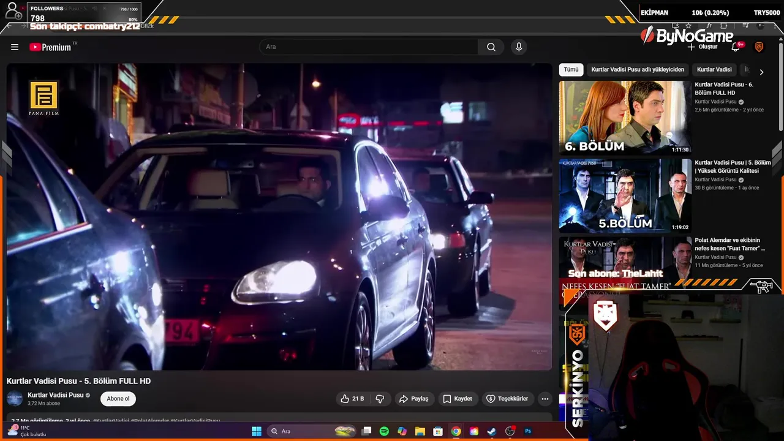784x441 pixels.
Task: Click the Oluştur create button
Action: click(x=703, y=47)
